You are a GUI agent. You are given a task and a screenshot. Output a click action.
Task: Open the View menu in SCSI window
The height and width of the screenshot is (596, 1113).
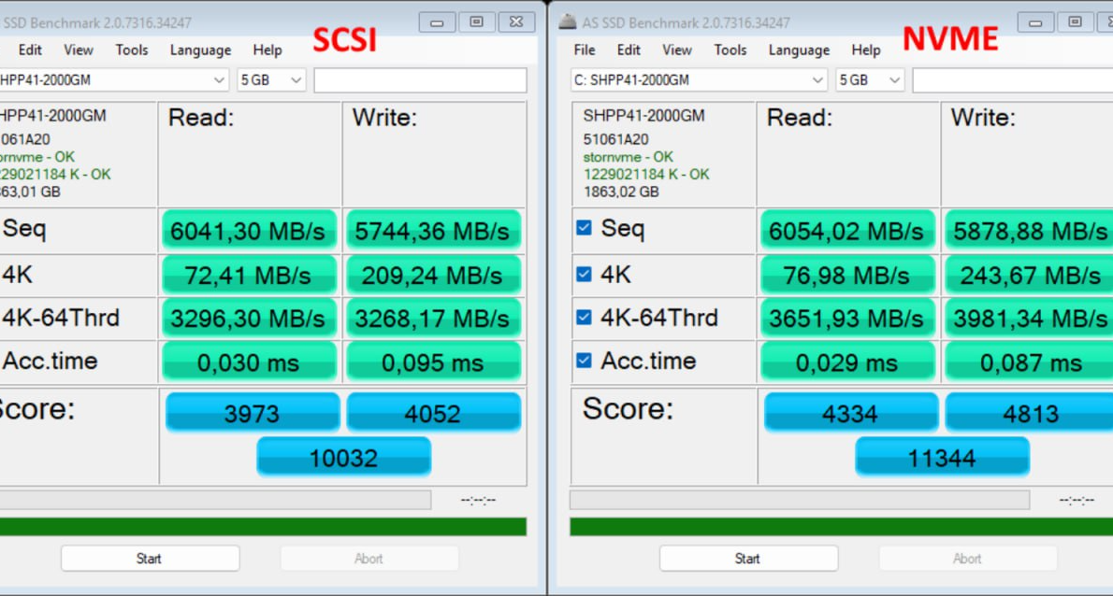click(79, 50)
